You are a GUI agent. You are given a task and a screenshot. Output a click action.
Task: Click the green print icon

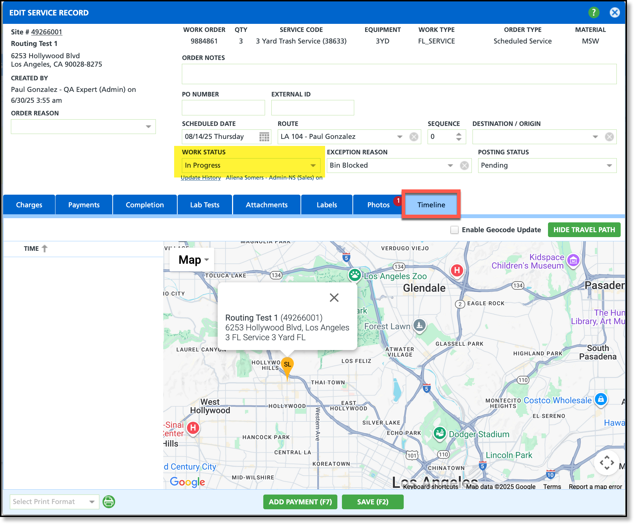tap(109, 502)
